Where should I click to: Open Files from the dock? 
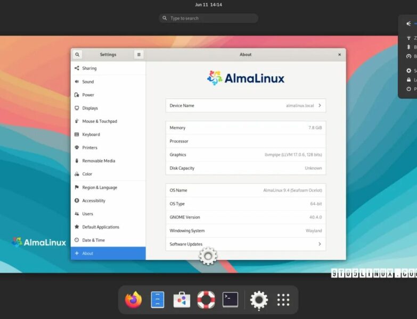tap(158, 300)
